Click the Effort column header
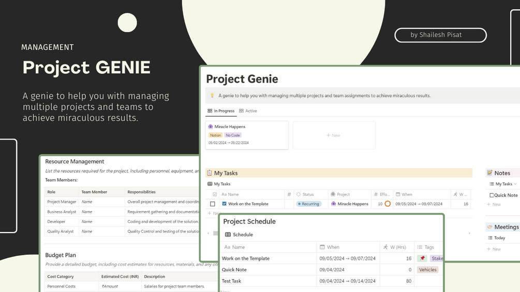The height and width of the screenshot is (292, 520). click(382, 194)
